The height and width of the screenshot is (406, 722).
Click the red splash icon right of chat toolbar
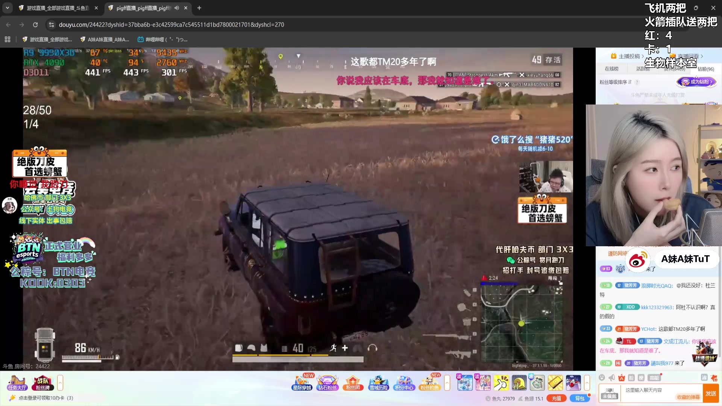pos(714,378)
